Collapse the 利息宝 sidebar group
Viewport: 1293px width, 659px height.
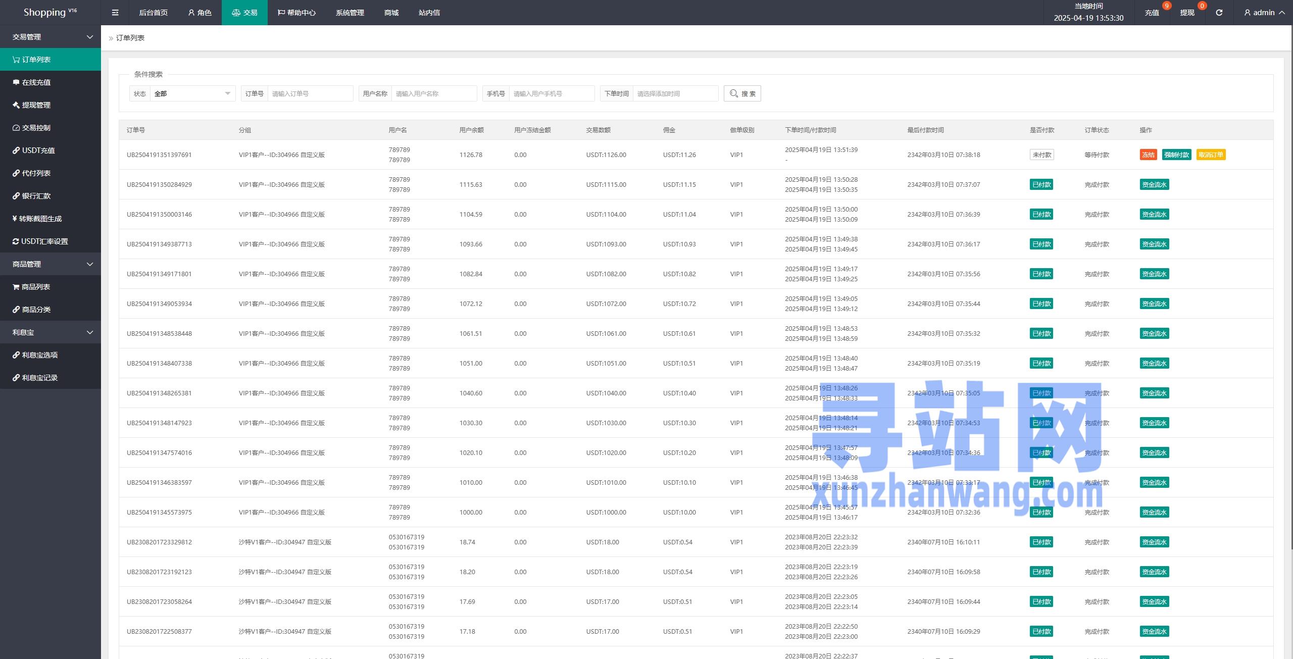pyautogui.click(x=51, y=332)
